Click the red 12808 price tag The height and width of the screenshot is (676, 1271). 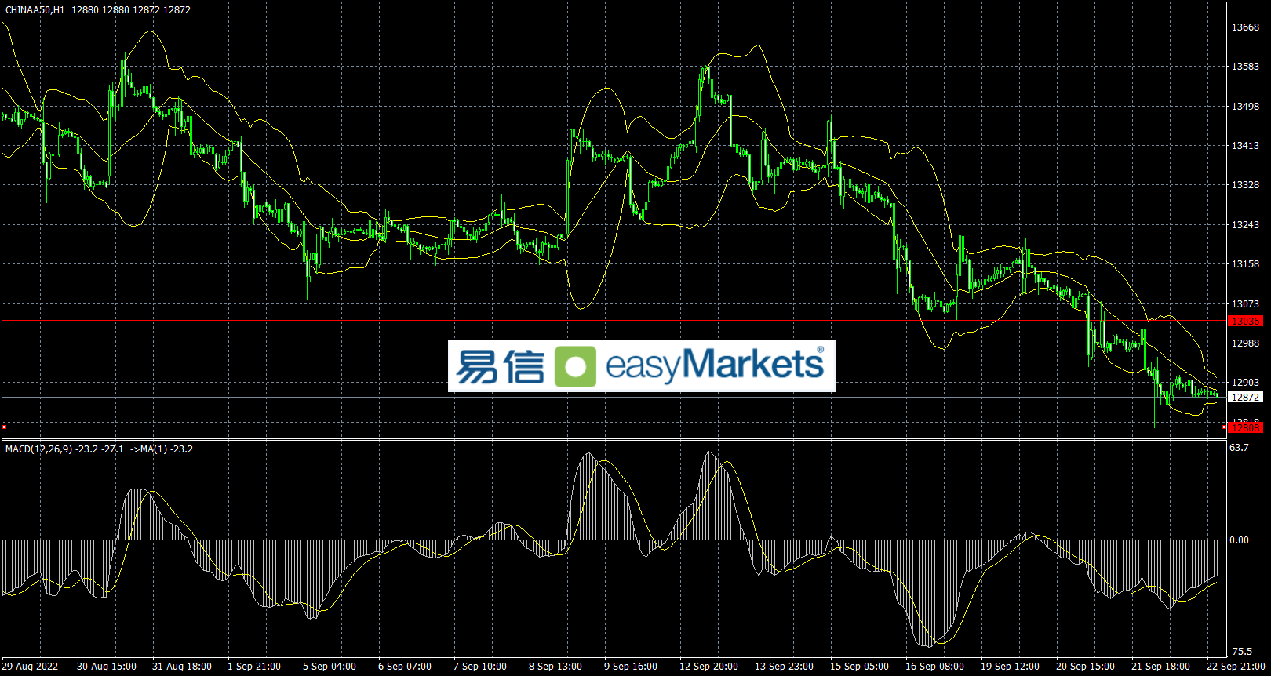pos(1245,427)
